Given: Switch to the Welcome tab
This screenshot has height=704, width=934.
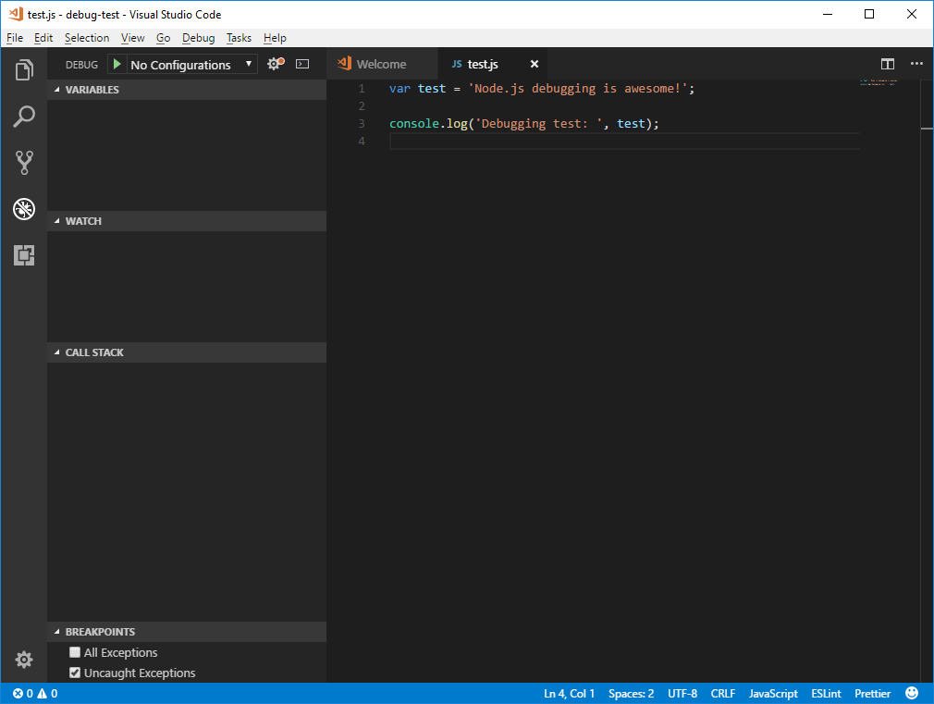Looking at the screenshot, I should click(x=381, y=64).
